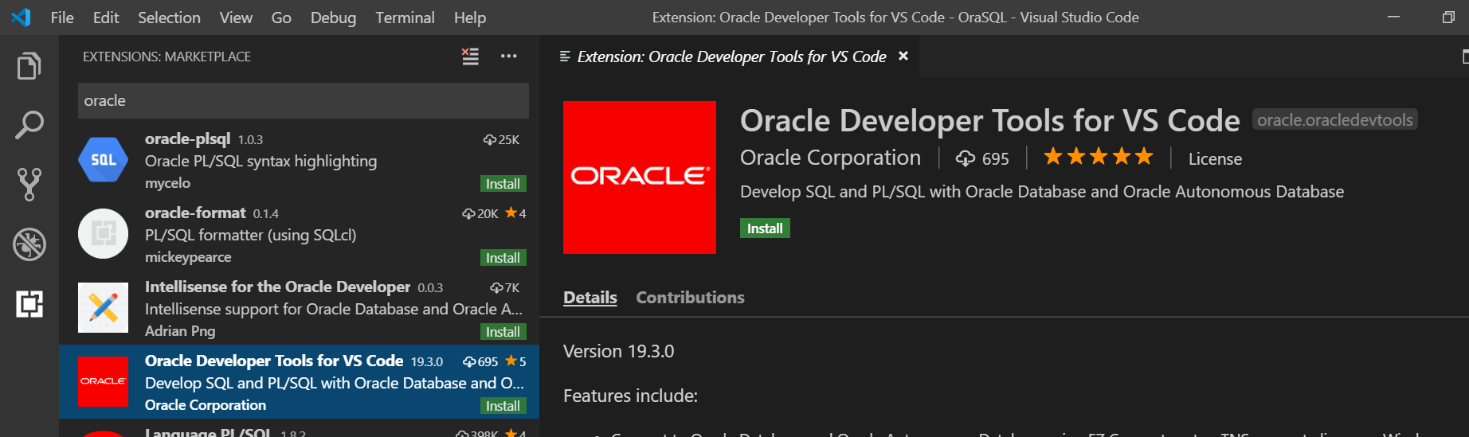Open the Debug menu
Image resolution: width=1469 pixels, height=437 pixels.
coord(333,18)
